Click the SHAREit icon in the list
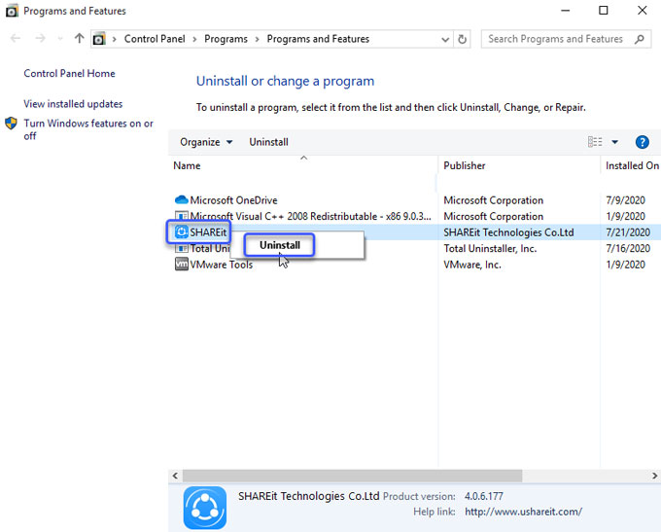This screenshot has height=532, width=661. click(x=181, y=232)
